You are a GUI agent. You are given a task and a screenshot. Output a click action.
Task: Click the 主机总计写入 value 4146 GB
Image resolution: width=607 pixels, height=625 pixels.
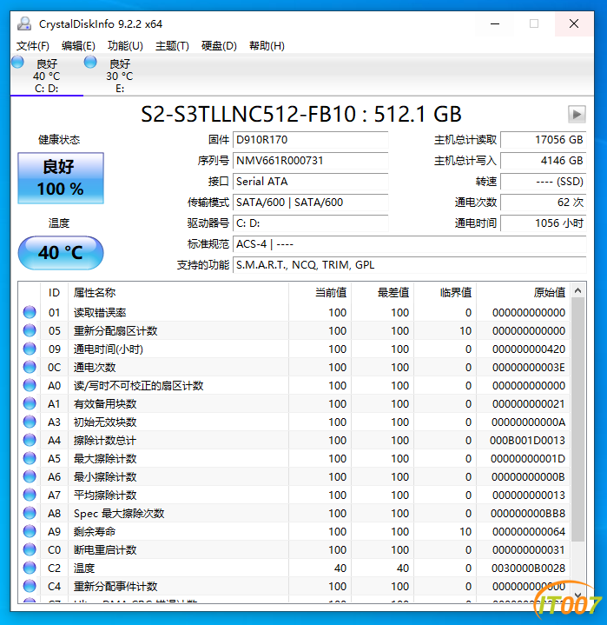pos(544,161)
